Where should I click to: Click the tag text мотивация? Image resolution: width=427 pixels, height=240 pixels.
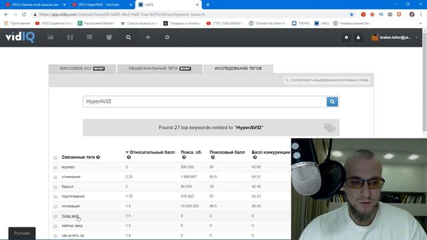pyautogui.click(x=71, y=206)
